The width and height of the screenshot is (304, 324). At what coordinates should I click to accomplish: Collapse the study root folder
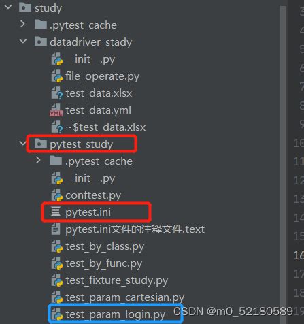click(x=8, y=7)
